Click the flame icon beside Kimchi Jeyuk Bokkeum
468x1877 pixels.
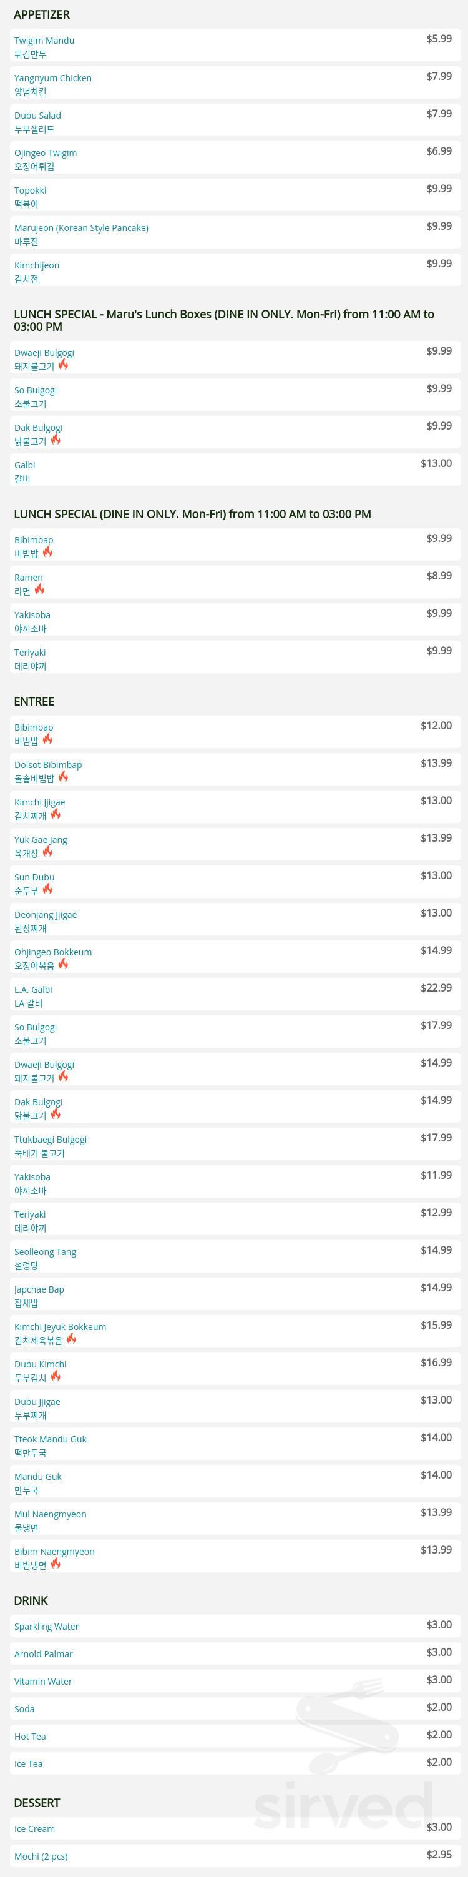71,1339
